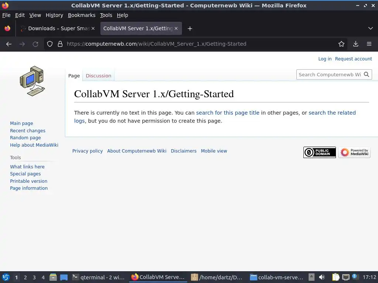
Task: Open the Firefox hamburger application menu
Action: [369, 44]
